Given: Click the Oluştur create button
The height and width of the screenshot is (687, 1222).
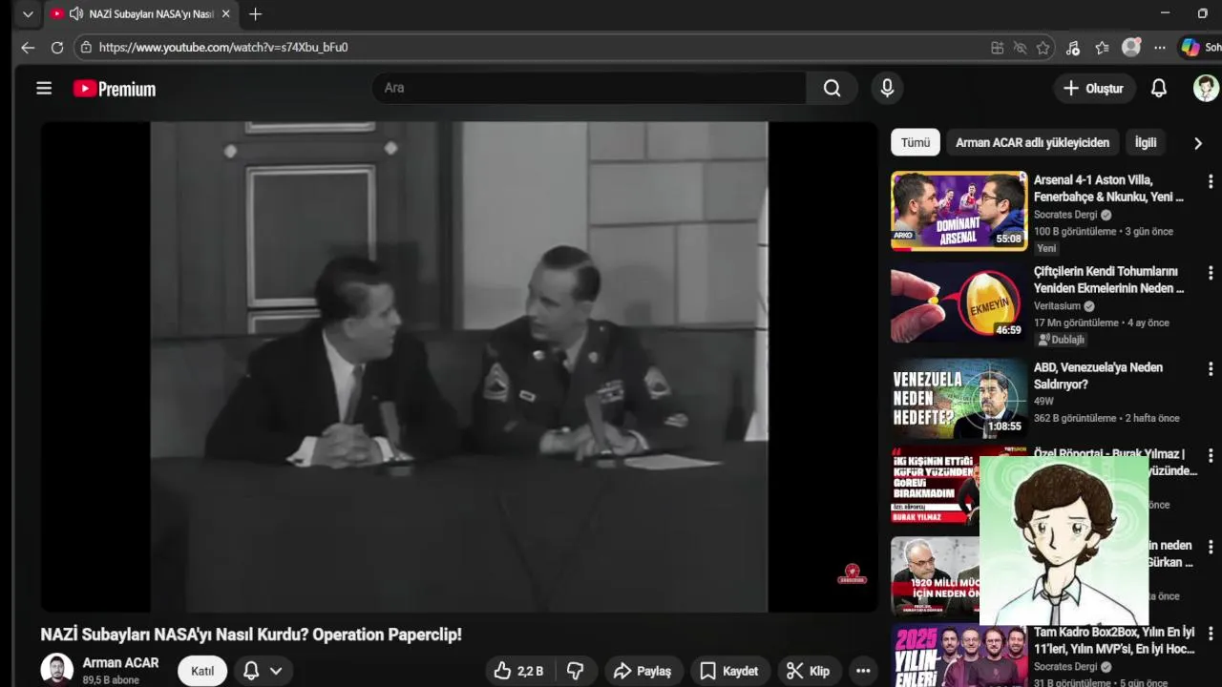Looking at the screenshot, I should tap(1094, 88).
